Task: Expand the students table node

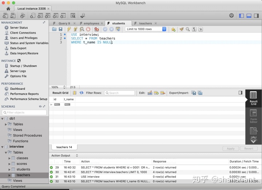Action: tap(9, 170)
